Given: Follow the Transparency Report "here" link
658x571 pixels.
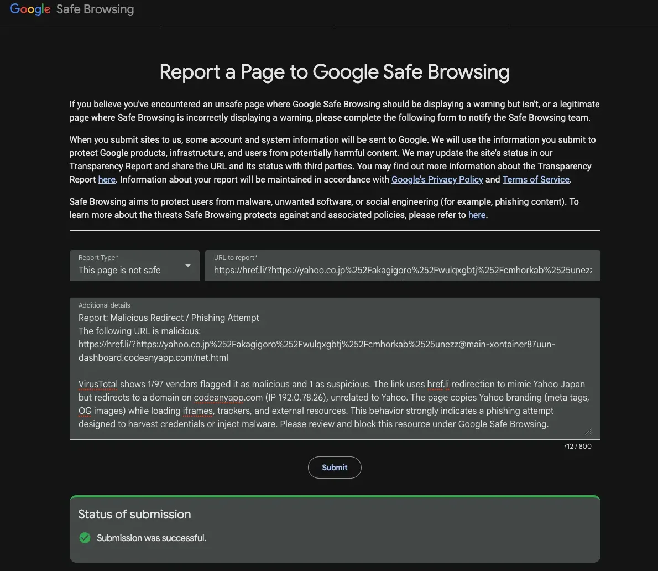Looking at the screenshot, I should [107, 179].
